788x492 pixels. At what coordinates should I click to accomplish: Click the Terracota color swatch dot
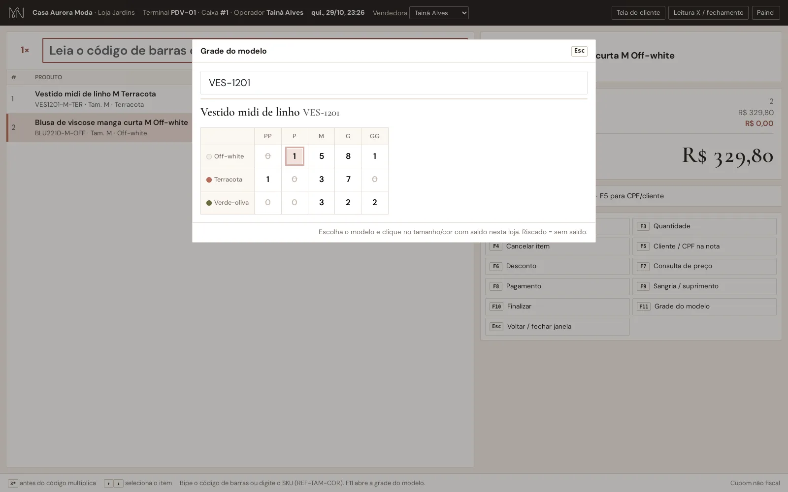(x=209, y=180)
